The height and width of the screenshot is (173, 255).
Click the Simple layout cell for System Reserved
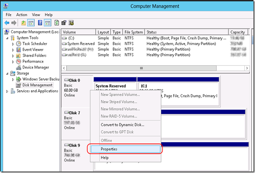point(103,44)
